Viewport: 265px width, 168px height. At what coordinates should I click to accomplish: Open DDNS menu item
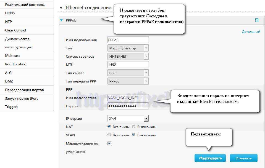pyautogui.click(x=10, y=13)
